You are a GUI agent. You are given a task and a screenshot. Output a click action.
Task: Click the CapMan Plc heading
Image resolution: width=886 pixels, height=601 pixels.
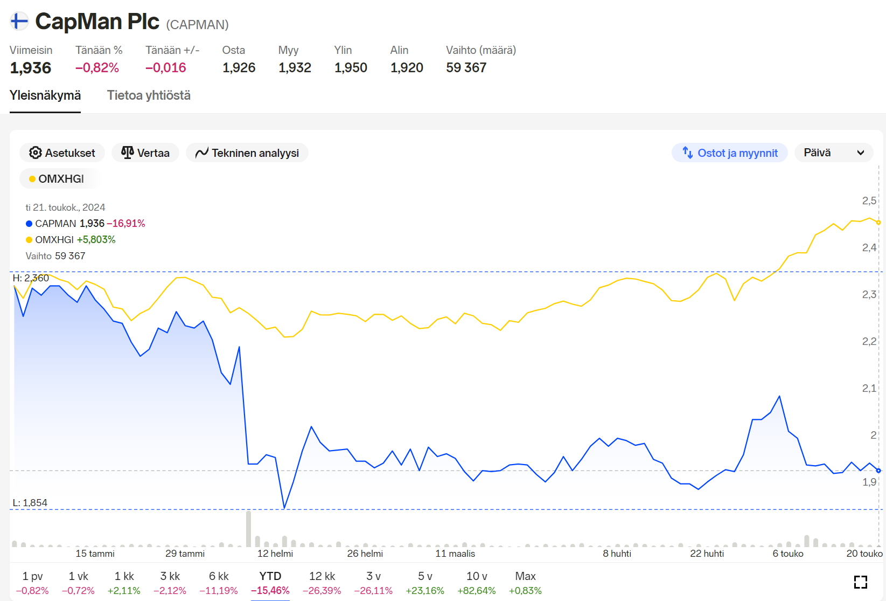click(x=97, y=22)
